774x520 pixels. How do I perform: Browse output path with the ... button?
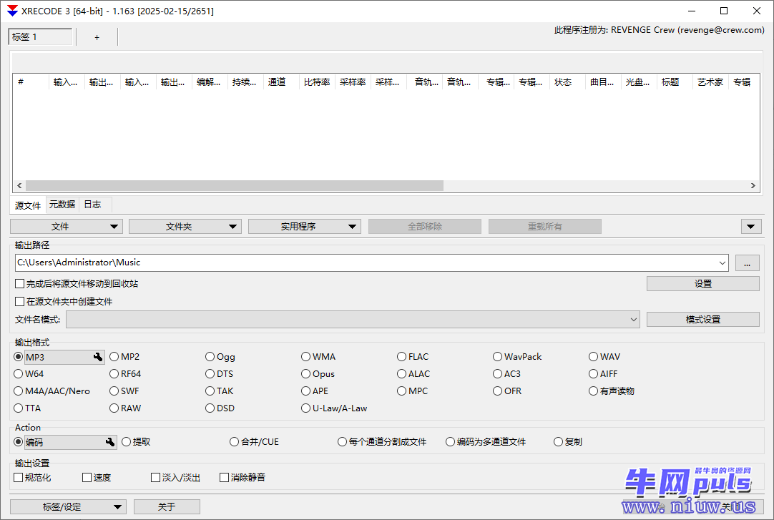[x=747, y=263]
